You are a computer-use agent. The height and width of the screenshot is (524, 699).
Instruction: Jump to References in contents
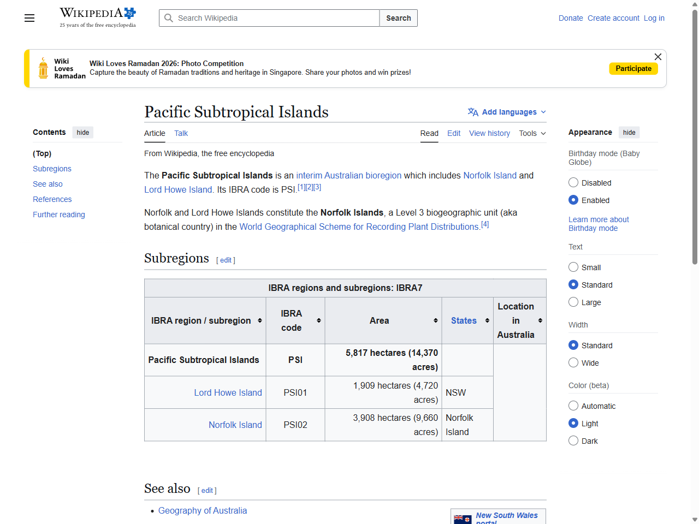[x=52, y=199]
